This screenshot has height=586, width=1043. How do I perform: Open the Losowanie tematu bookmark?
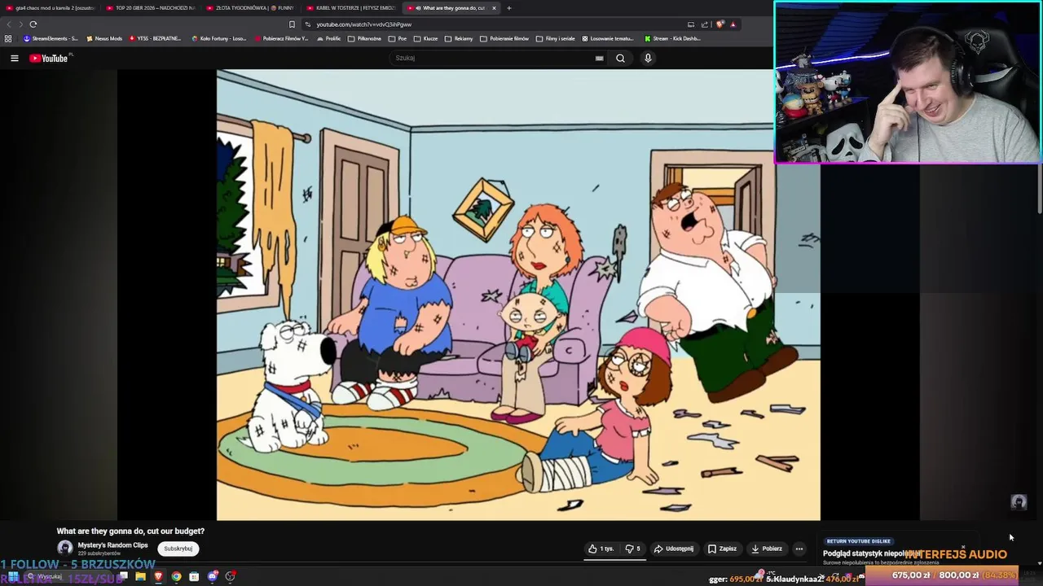608,38
